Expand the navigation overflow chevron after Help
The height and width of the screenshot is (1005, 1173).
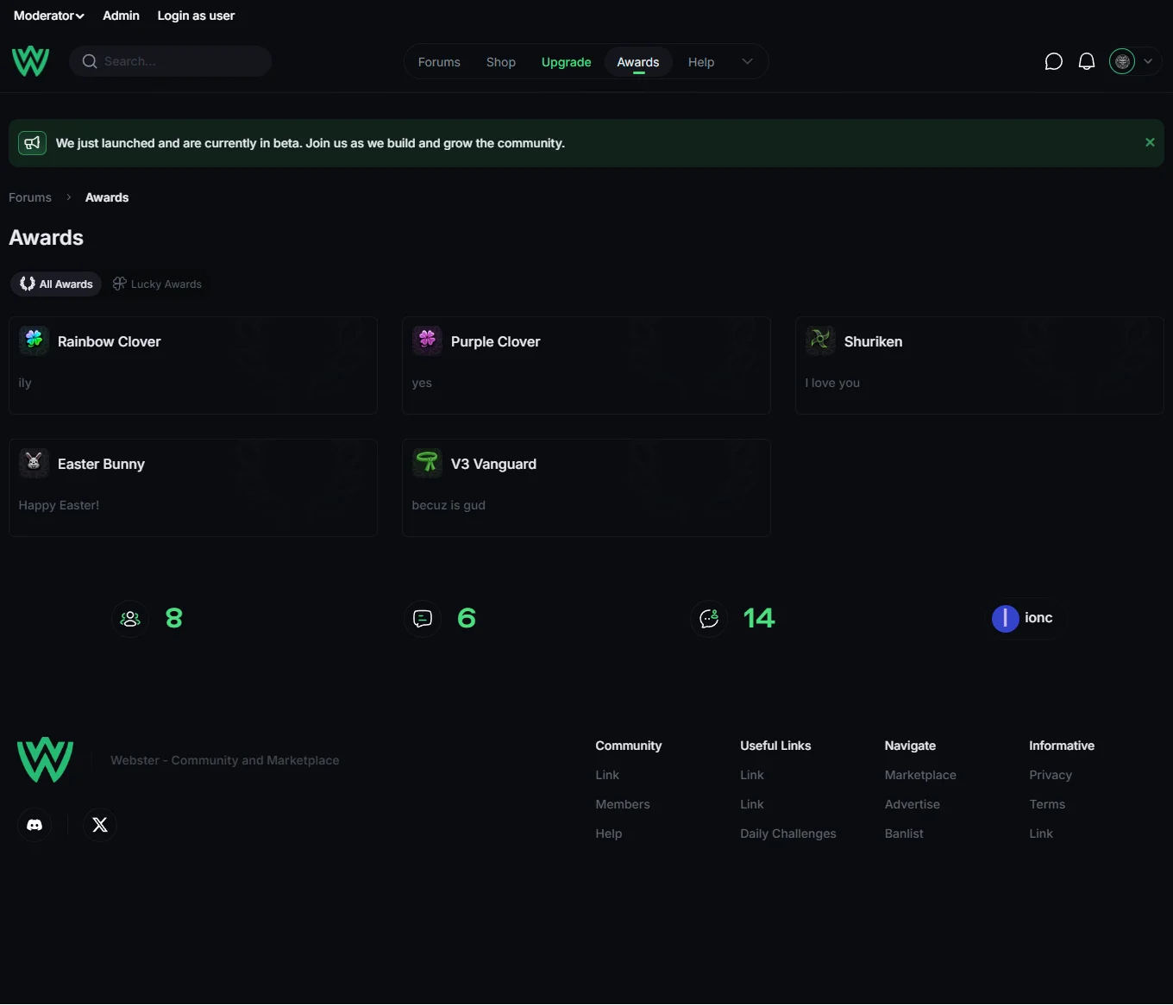coord(747,61)
